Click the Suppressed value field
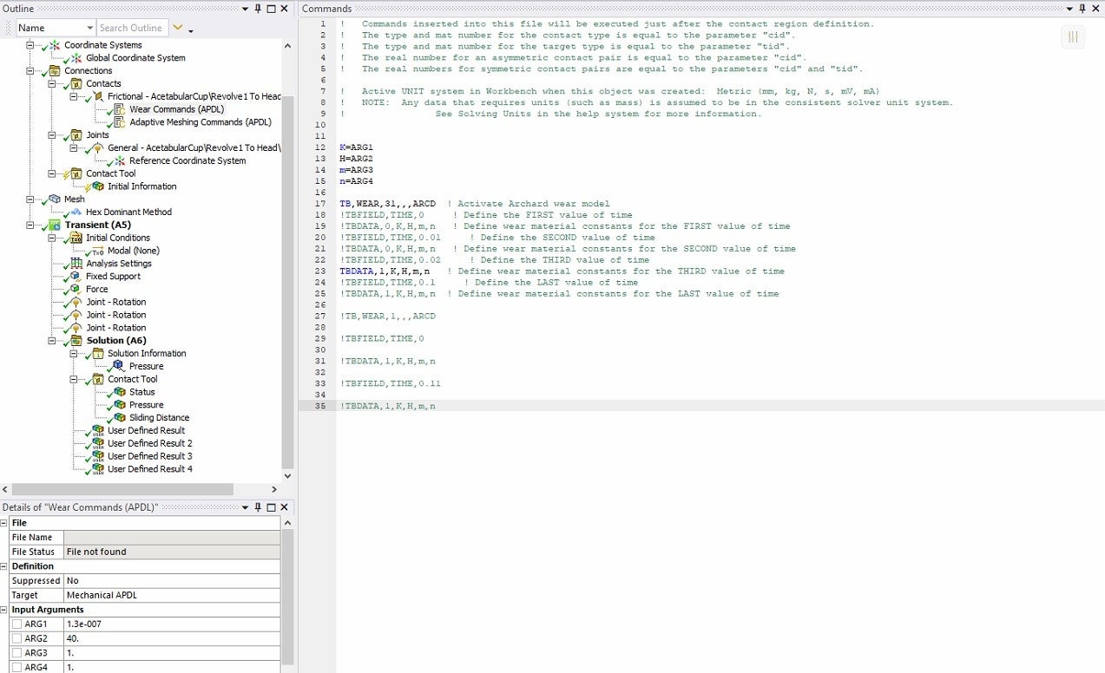The width and height of the screenshot is (1105, 673). coord(172,581)
